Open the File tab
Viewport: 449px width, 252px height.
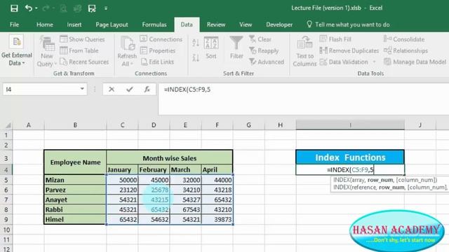[x=14, y=24]
